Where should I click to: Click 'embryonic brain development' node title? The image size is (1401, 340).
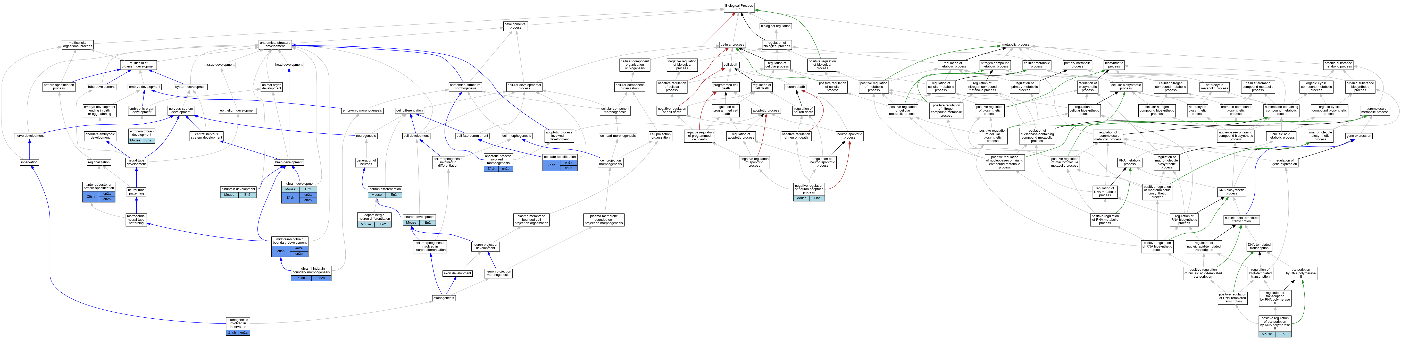(x=141, y=133)
